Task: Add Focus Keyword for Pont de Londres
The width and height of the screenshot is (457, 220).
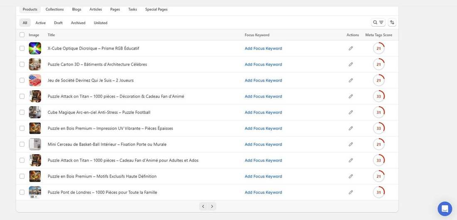Action: 263,192
